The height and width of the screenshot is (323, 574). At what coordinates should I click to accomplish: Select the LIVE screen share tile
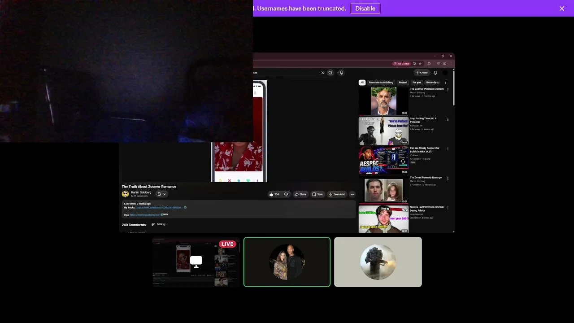click(x=196, y=262)
